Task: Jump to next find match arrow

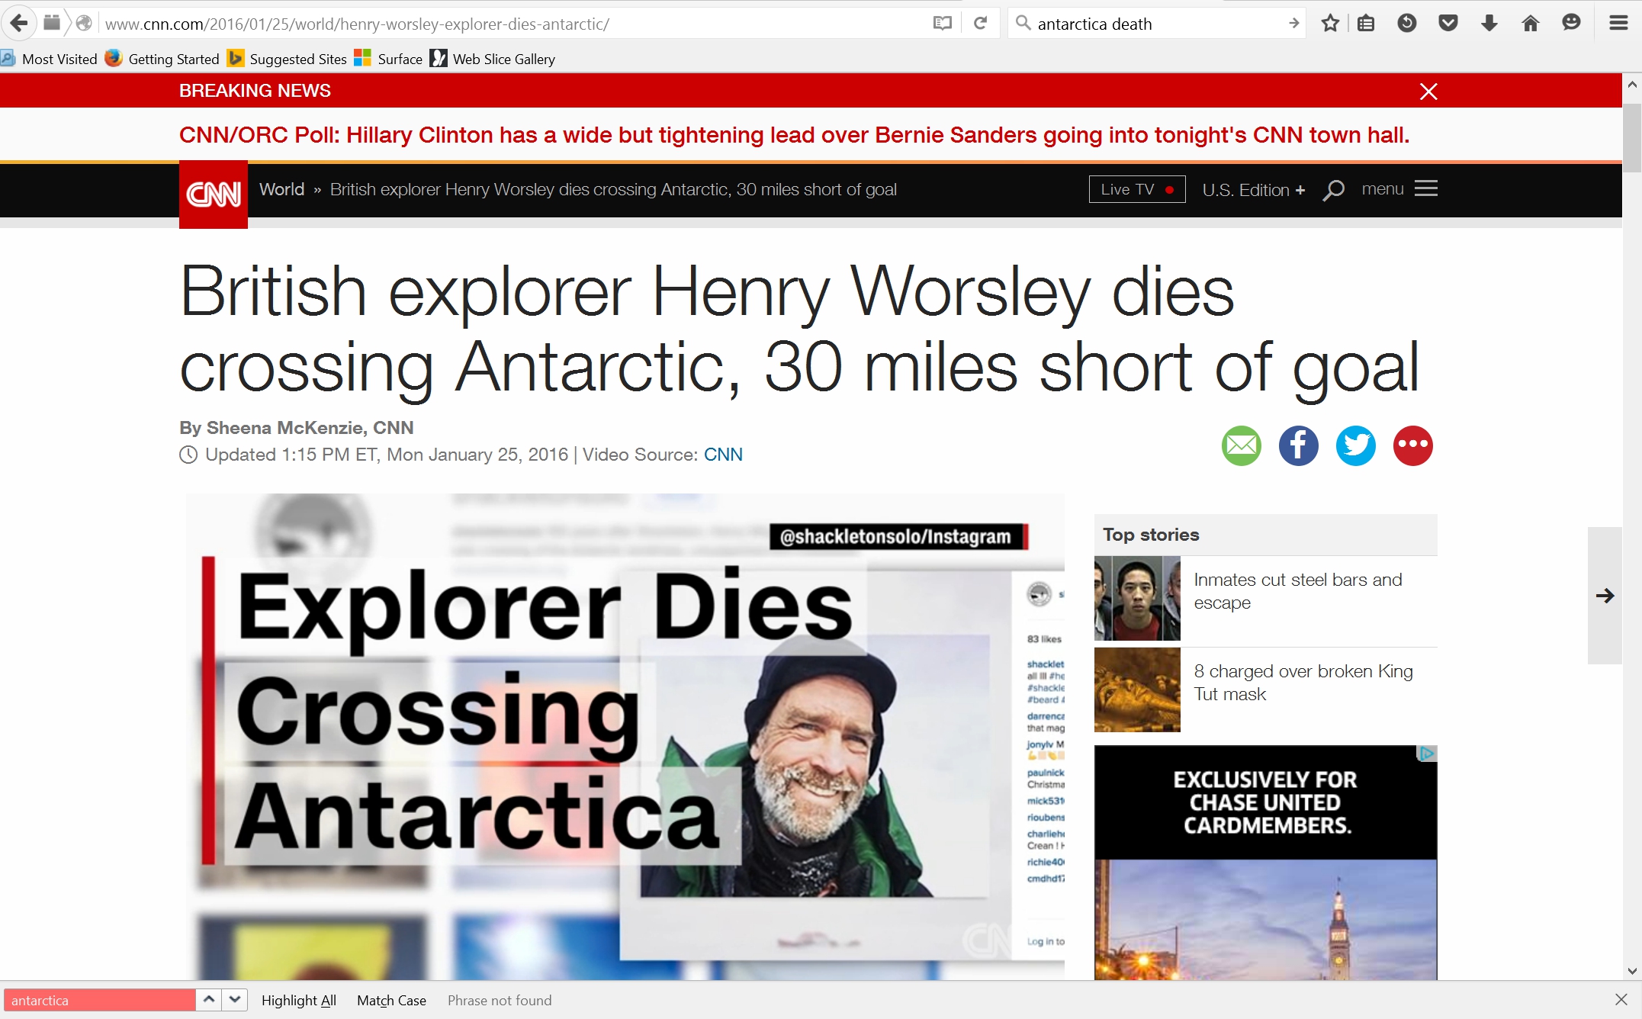Action: [x=235, y=1000]
